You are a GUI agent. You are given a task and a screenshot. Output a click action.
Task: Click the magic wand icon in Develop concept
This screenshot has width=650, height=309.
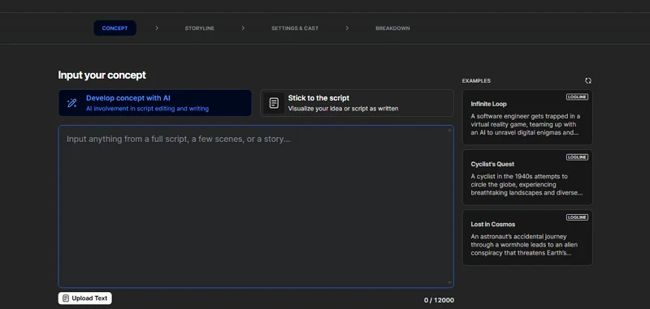point(71,103)
